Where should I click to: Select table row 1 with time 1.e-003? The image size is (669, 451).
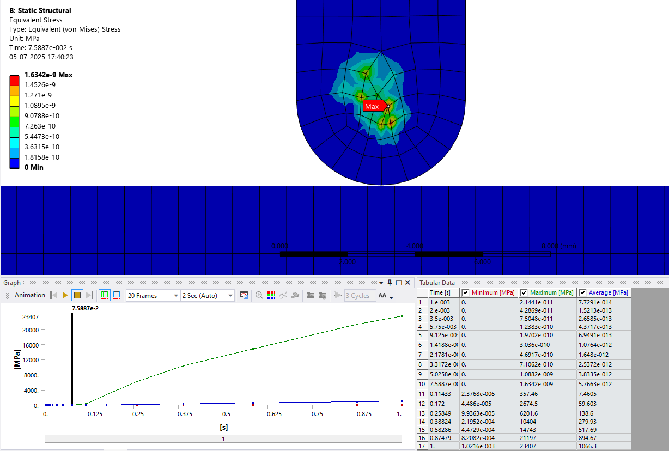point(422,302)
